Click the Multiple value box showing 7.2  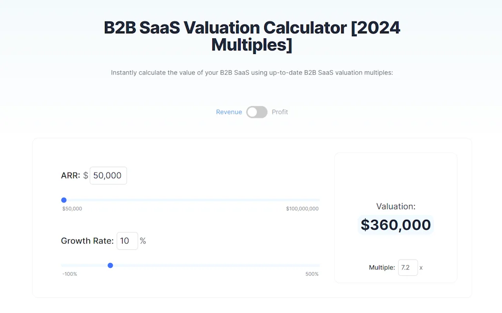click(x=408, y=267)
